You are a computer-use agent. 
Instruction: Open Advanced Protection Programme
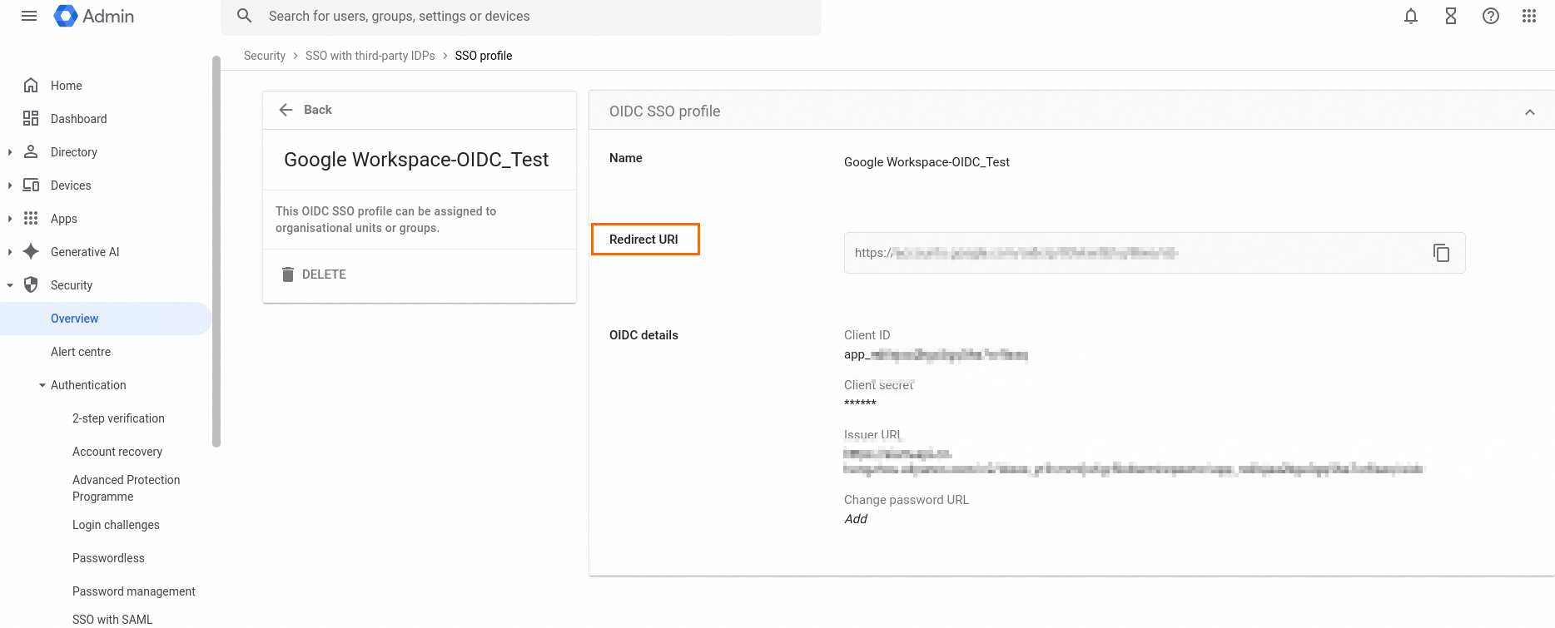click(127, 488)
